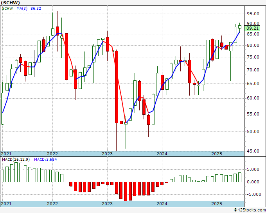Click 2025 on the price chart timeline

[x=217, y=154]
